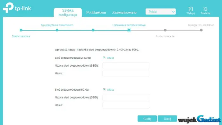
Task: Toggle the 5GHz Włącz checkbox
Action: [104, 90]
